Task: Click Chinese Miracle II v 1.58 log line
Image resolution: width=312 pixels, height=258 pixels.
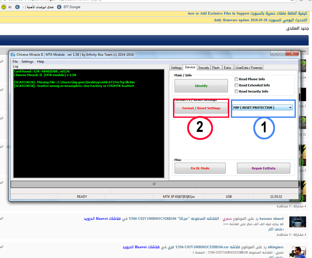Action: click(x=45, y=75)
